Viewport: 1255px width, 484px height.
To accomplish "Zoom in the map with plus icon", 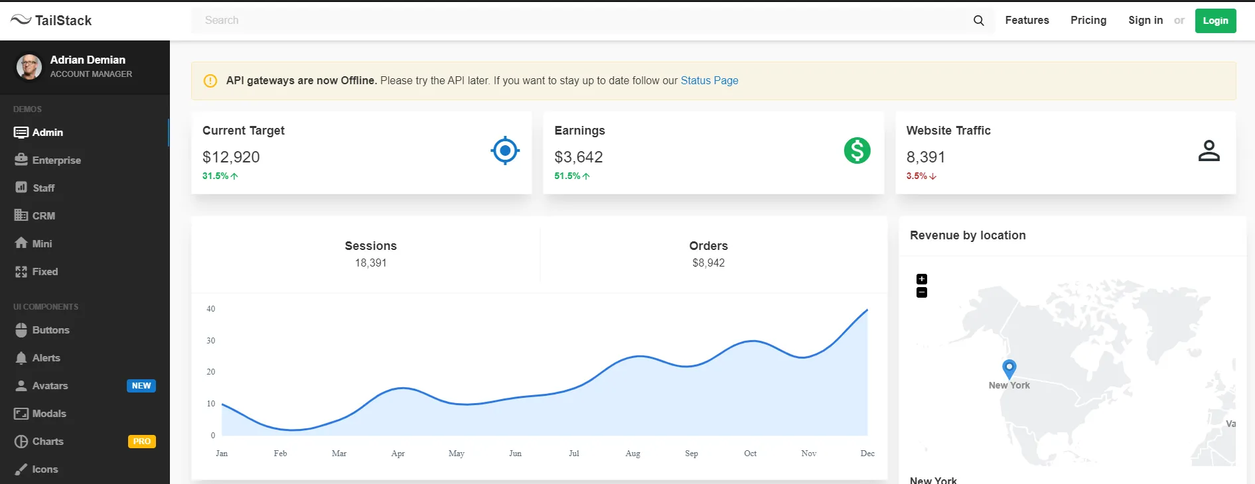I will click(x=922, y=279).
